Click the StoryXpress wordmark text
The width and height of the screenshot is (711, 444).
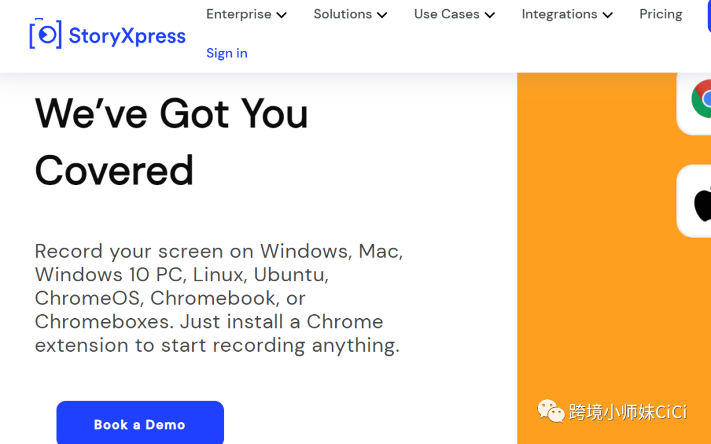tap(127, 36)
